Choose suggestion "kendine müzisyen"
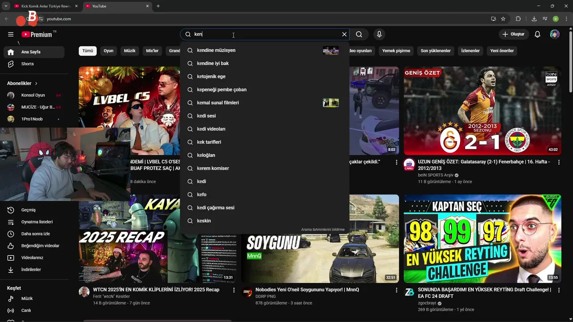The image size is (573, 322). pyautogui.click(x=265, y=51)
